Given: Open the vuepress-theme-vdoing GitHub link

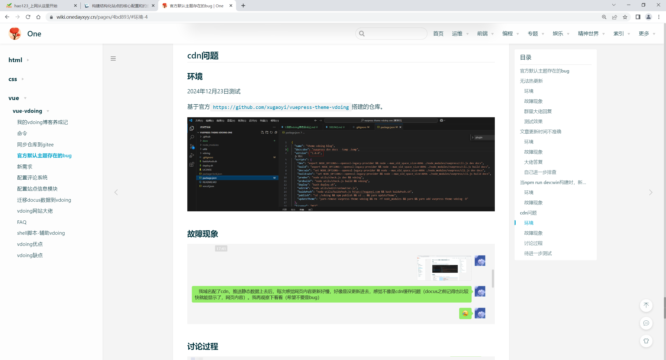Looking at the screenshot, I should [x=281, y=107].
